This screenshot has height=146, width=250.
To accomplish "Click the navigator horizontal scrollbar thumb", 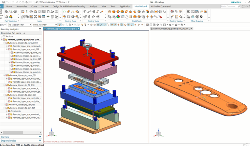I will [13, 132].
